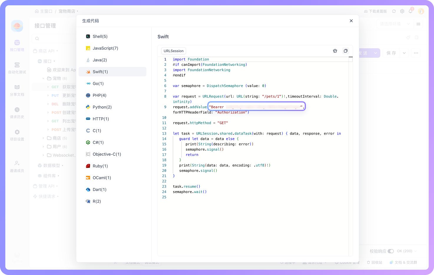Click the Objective-C icon
The height and width of the screenshot is (275, 434).
(x=88, y=154)
